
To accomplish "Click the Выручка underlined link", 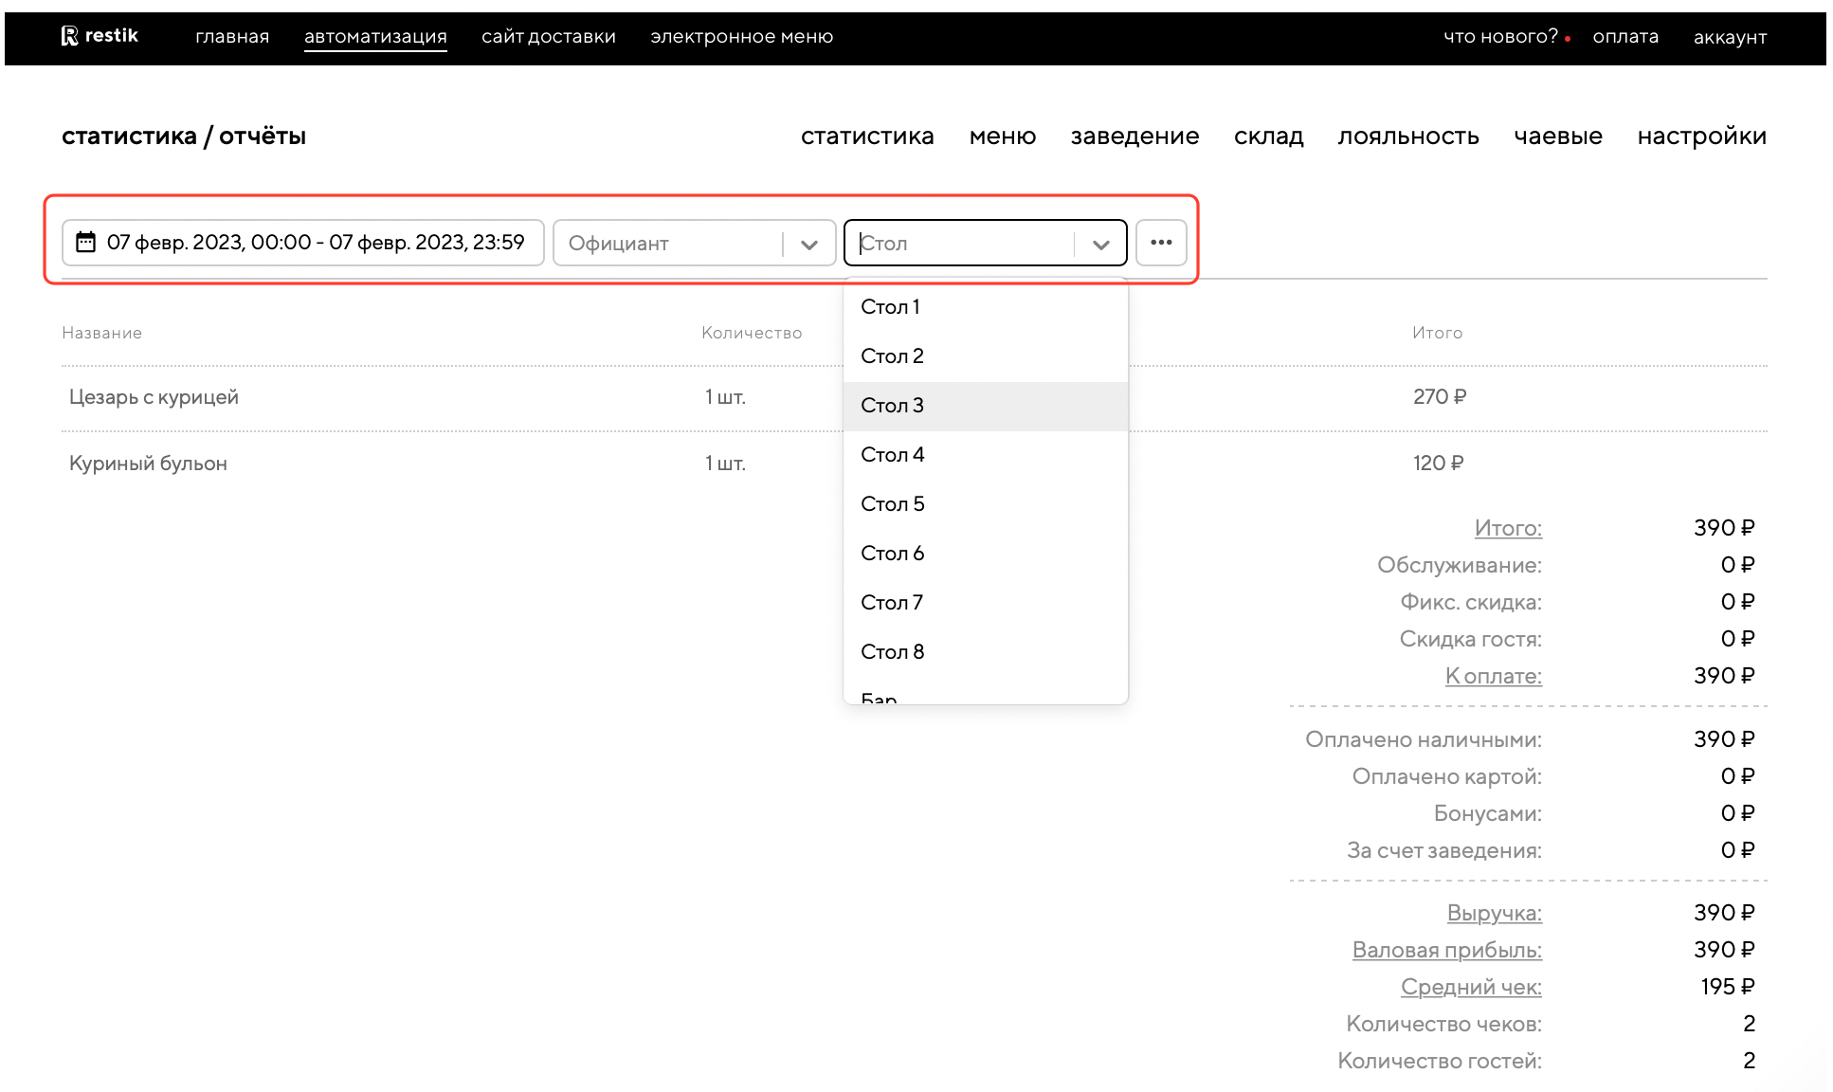I will click(x=1494, y=913).
